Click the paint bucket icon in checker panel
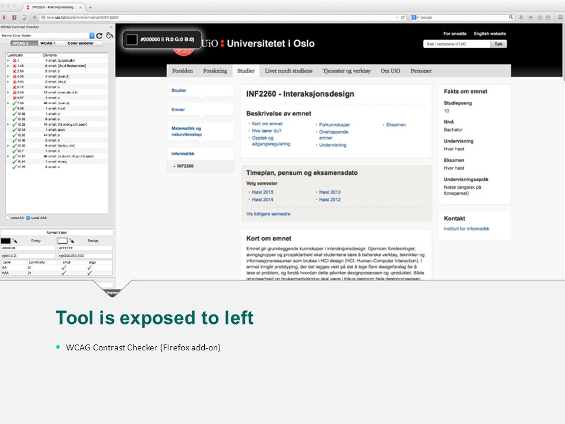Viewport: 565px width, 424px height. [x=109, y=35]
